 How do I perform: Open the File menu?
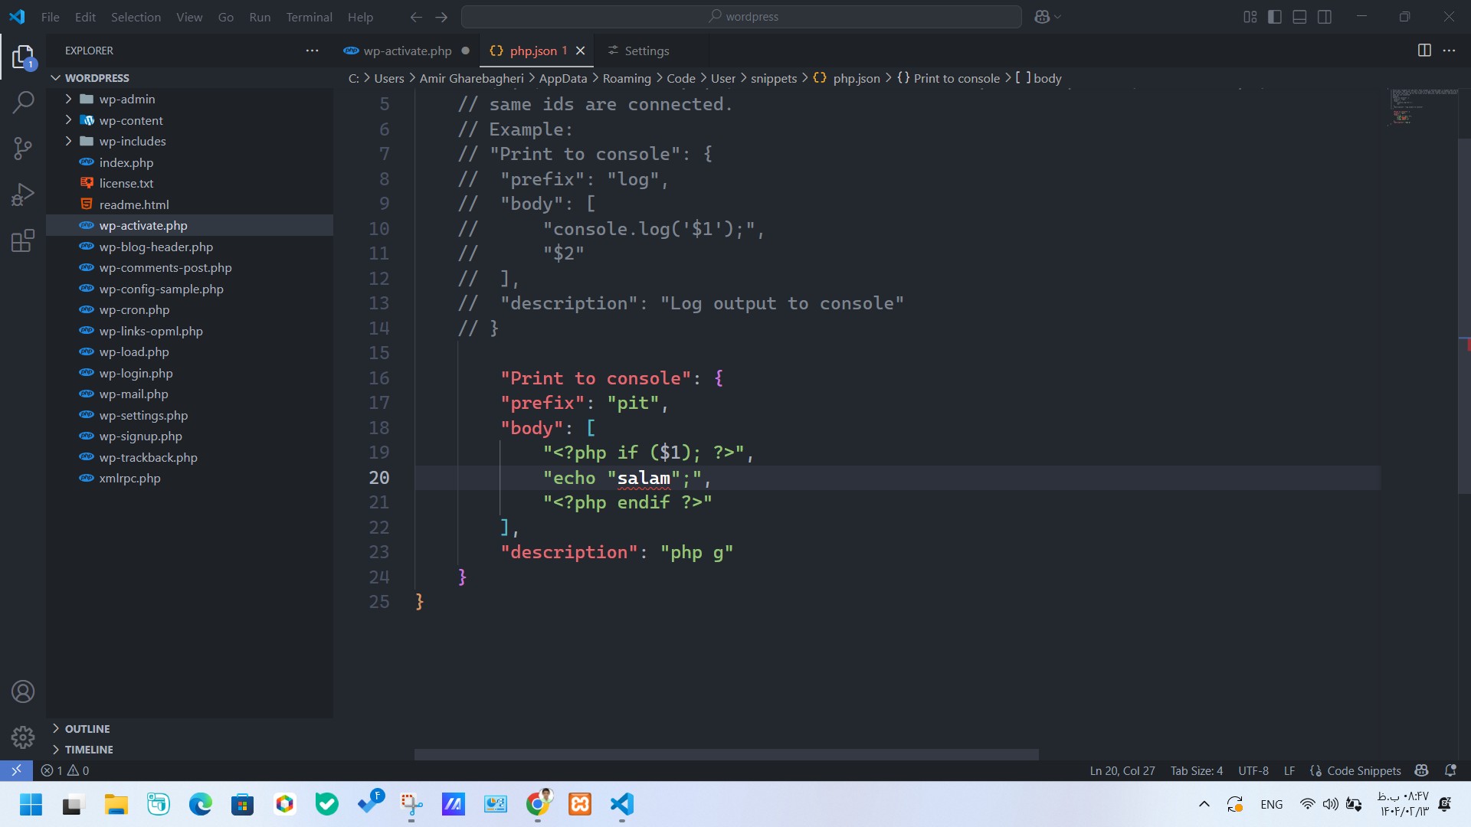click(51, 17)
